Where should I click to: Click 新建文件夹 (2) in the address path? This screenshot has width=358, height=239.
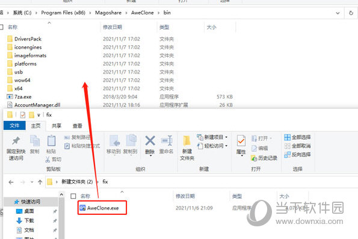tap(77, 182)
